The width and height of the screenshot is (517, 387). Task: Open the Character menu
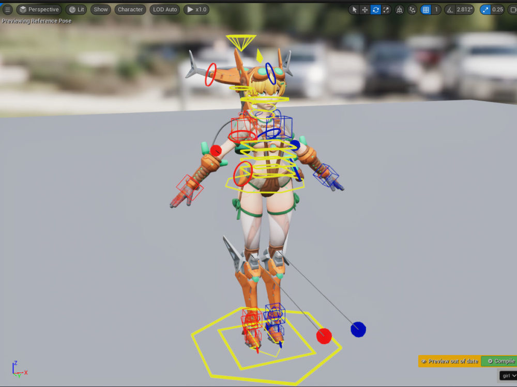click(x=130, y=9)
